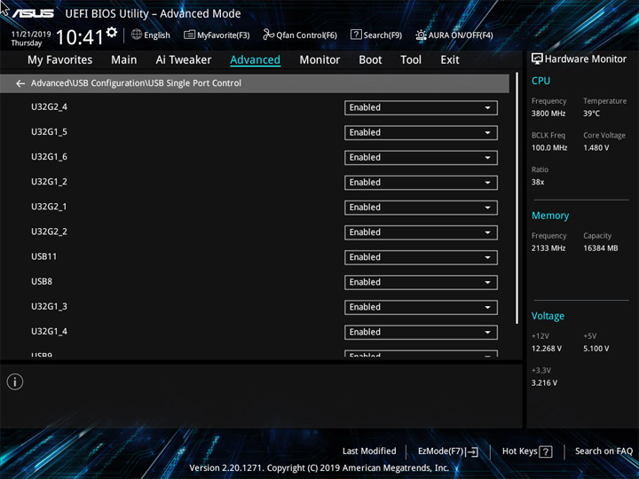Click the 1.480 V core voltage value
Viewport: 639px width, 479px height.
pyautogui.click(x=596, y=147)
